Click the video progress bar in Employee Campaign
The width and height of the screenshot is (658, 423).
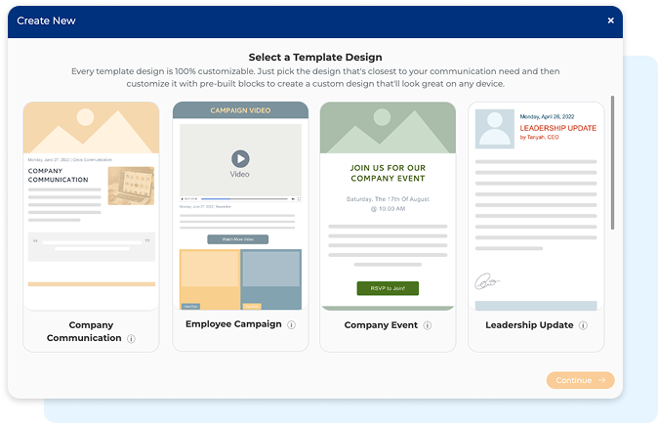[244, 198]
